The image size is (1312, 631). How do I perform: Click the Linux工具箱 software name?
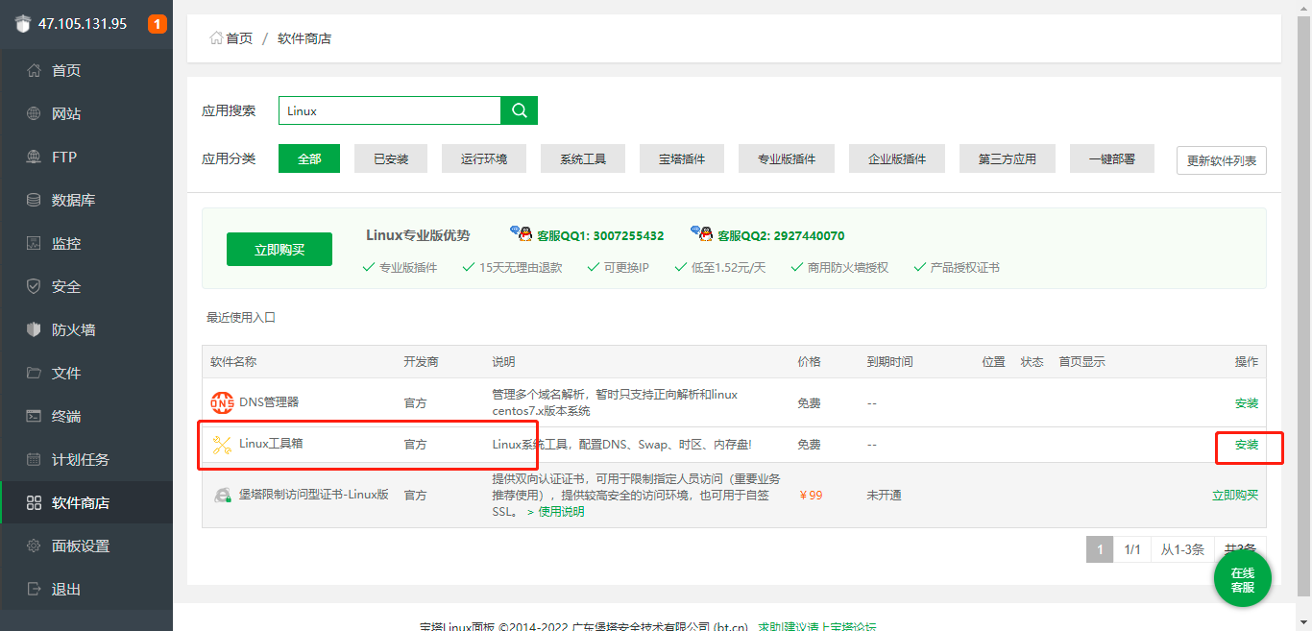click(x=271, y=444)
